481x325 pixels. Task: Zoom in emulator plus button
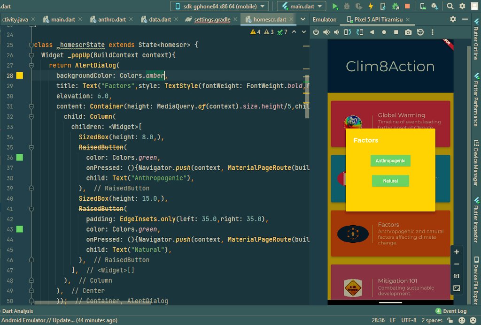pyautogui.click(x=457, y=252)
